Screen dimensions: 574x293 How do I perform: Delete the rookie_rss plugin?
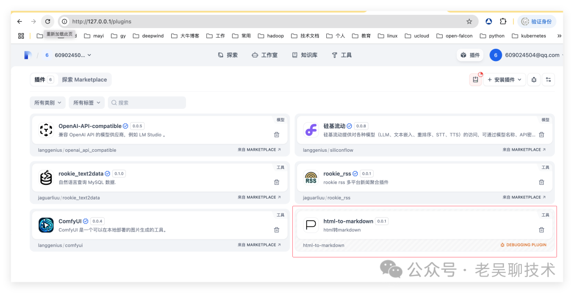pos(542,182)
